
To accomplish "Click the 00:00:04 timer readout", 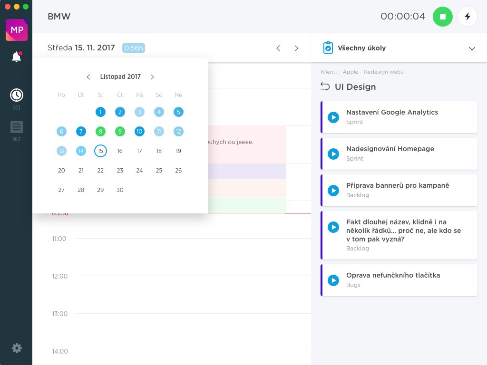I will click(x=403, y=17).
